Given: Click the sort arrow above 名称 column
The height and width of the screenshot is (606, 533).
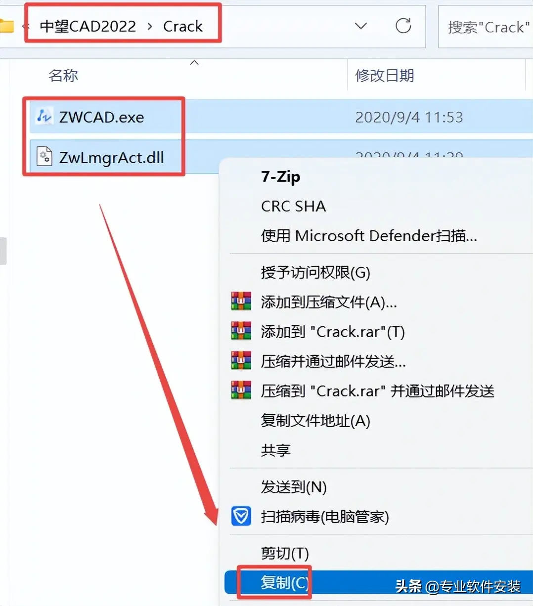Looking at the screenshot, I should pos(194,63).
